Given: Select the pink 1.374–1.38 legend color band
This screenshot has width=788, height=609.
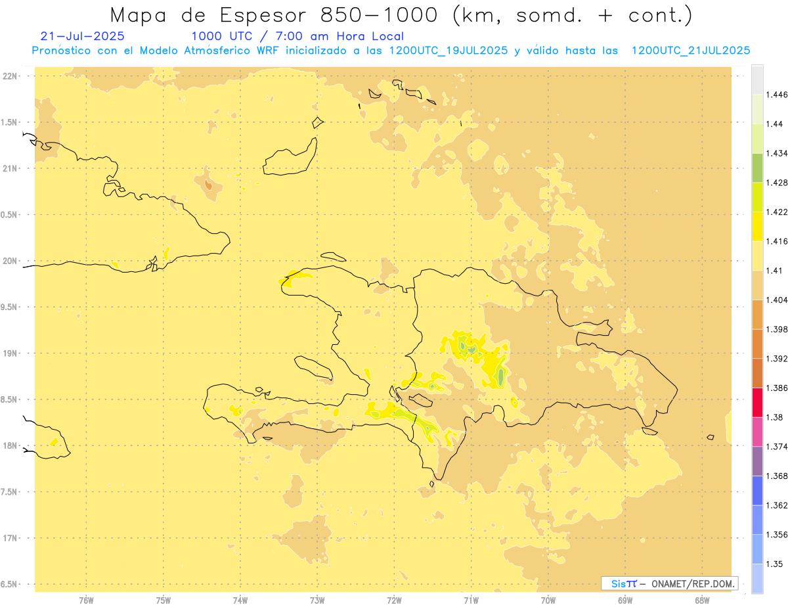Looking at the screenshot, I should pyautogui.click(x=757, y=432).
